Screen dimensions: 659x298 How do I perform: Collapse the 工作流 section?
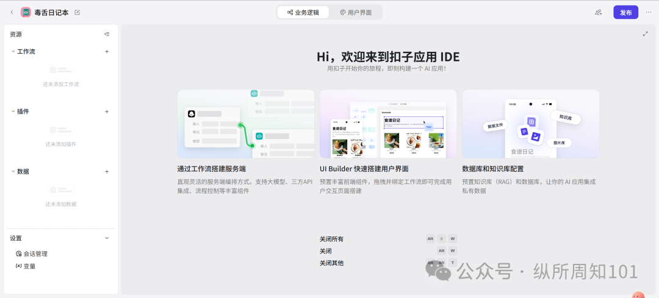(x=13, y=52)
